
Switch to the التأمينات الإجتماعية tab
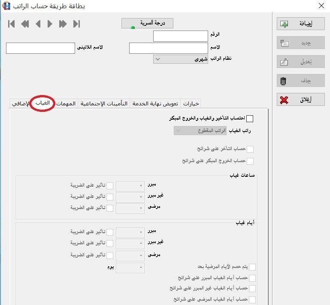[104, 104]
